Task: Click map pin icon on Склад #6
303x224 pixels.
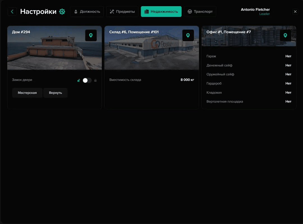Action: (x=188, y=35)
